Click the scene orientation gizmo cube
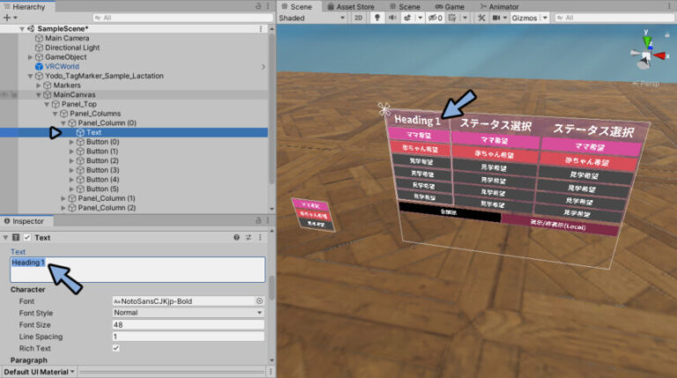 point(646,56)
